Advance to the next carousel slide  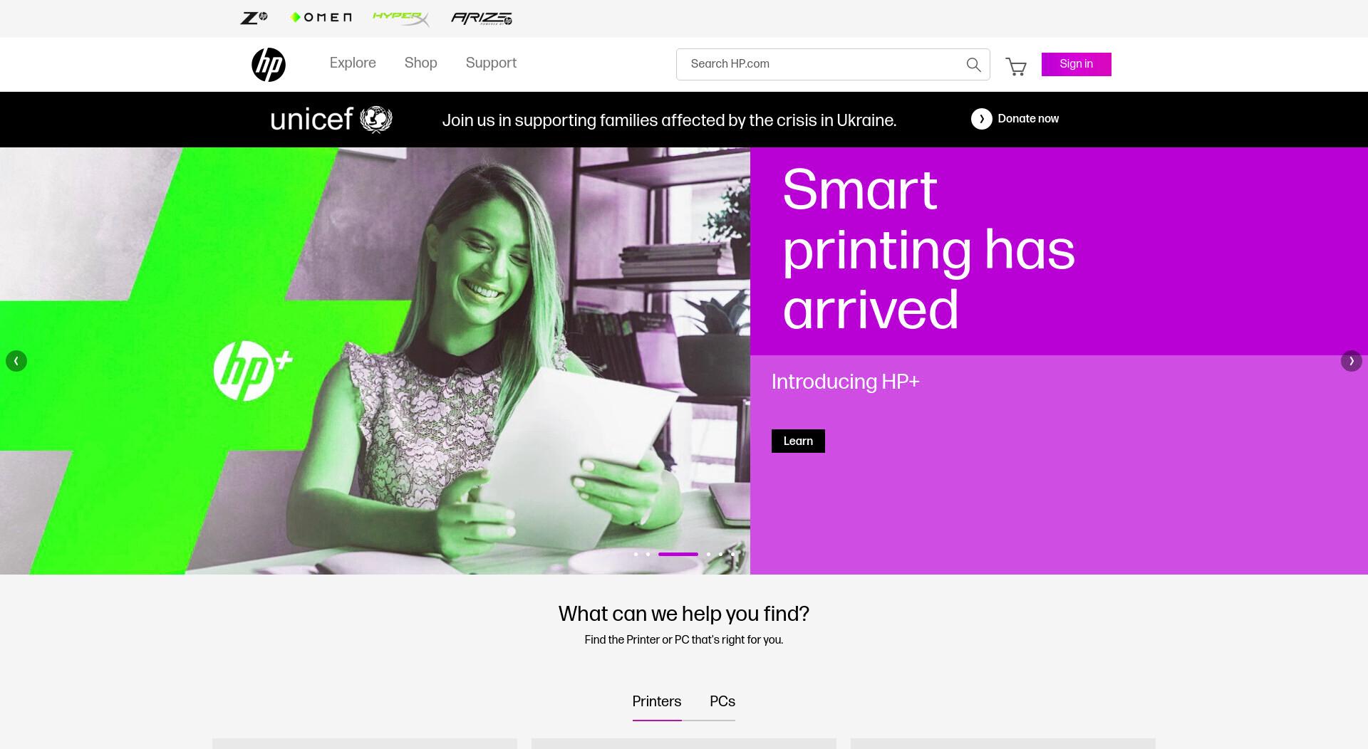click(x=1351, y=361)
